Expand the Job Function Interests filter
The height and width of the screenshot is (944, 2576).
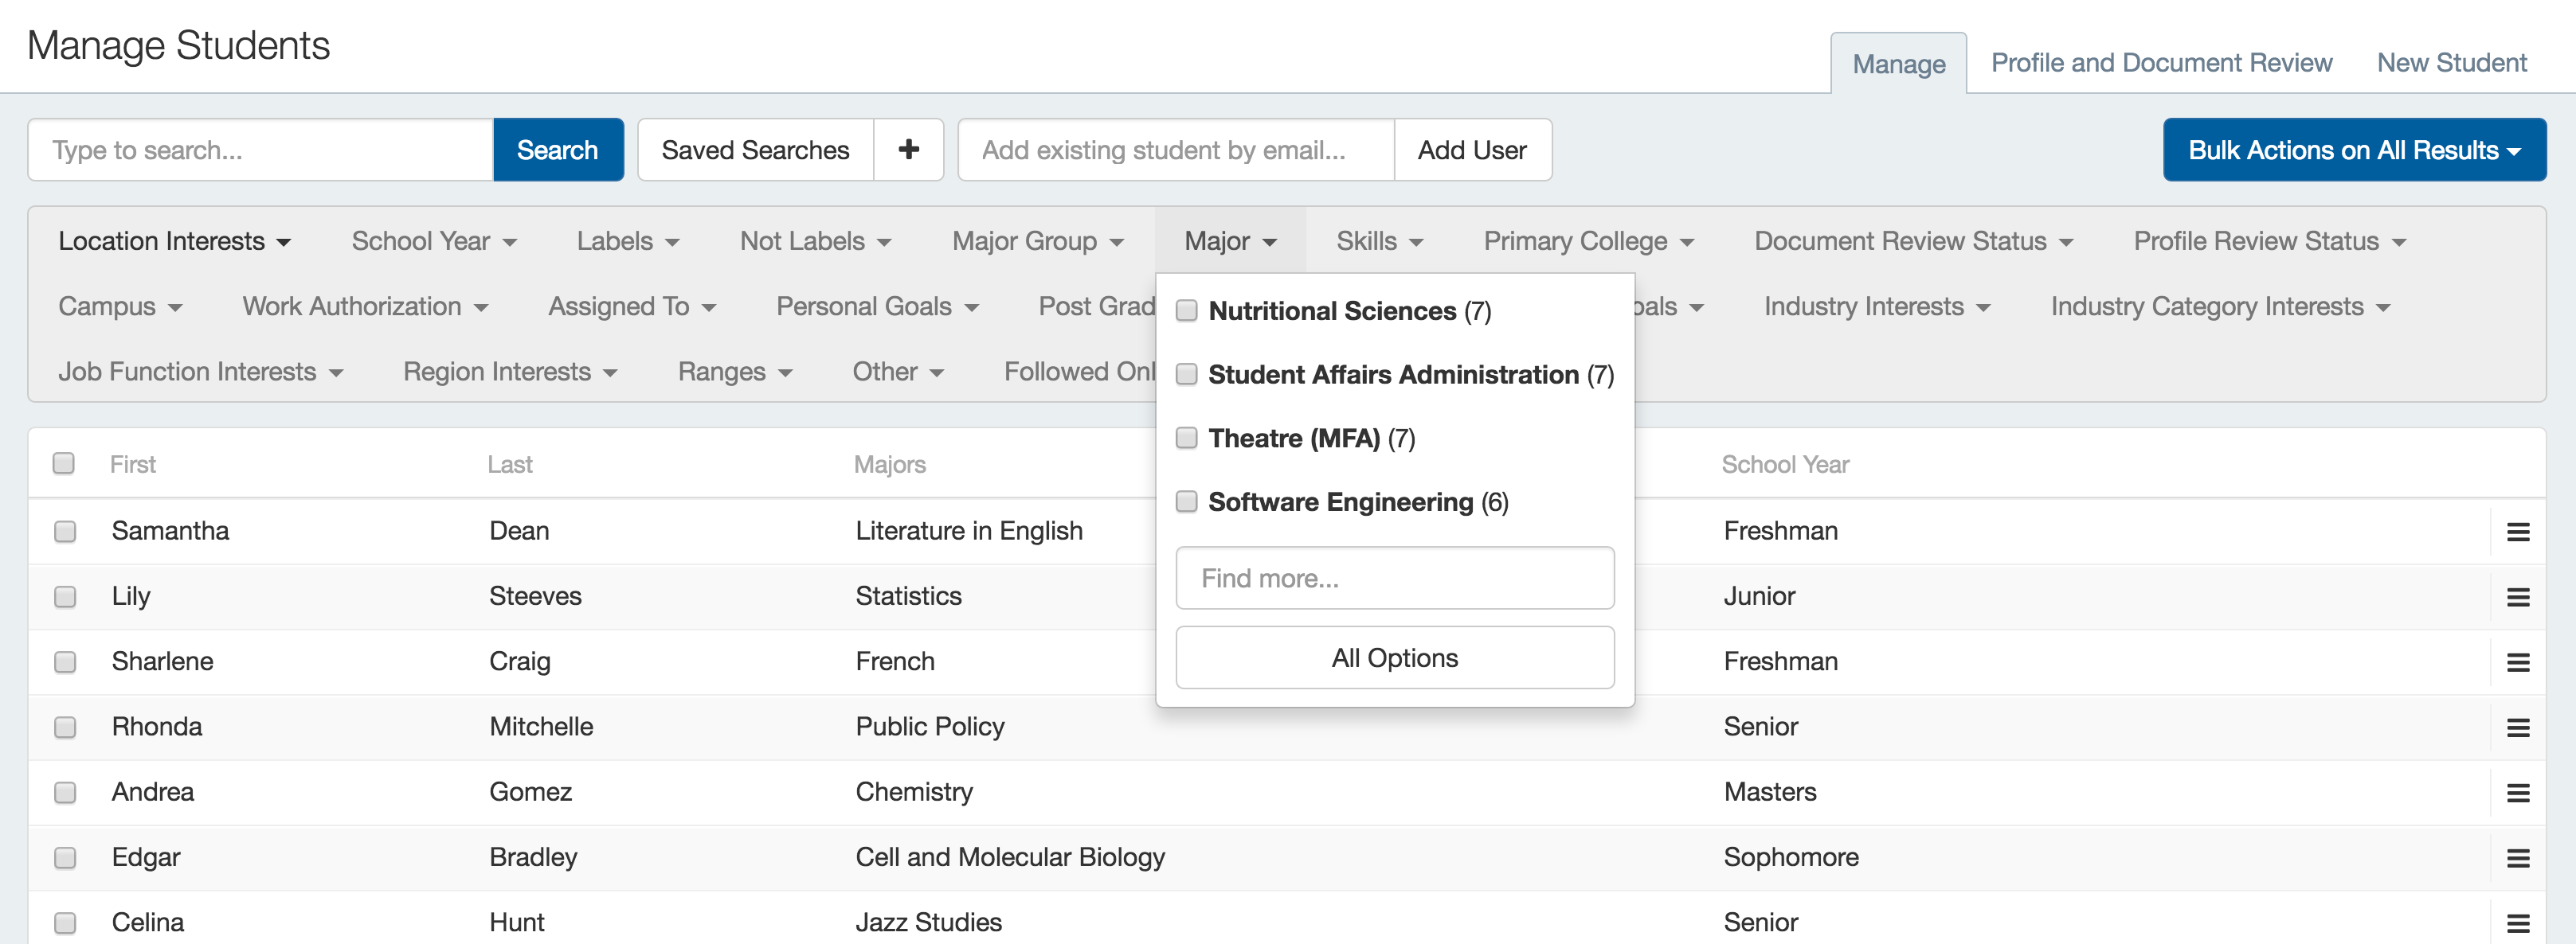200,372
